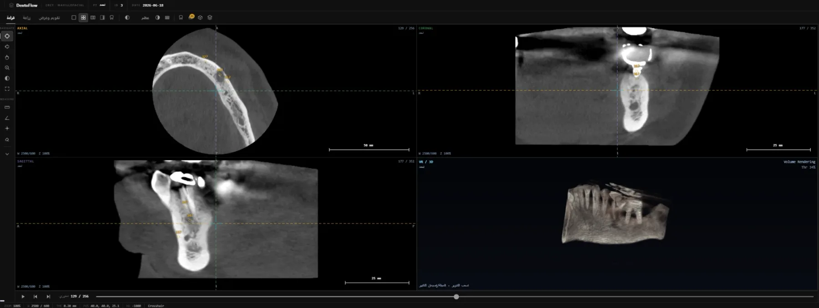The width and height of the screenshot is (819, 308).
Task: Switch to side-panel split layout
Action: (102, 18)
